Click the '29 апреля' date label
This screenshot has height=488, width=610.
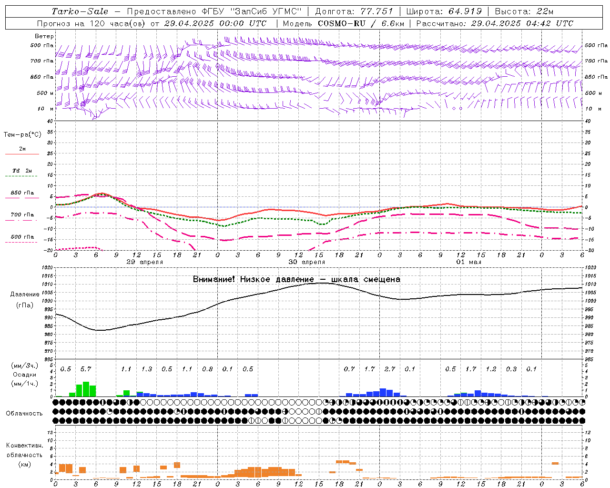(144, 262)
